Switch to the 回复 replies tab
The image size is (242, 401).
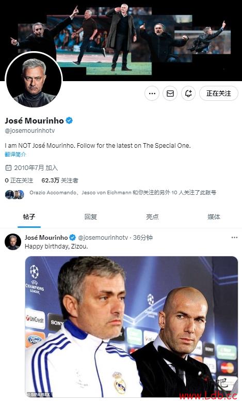91,217
